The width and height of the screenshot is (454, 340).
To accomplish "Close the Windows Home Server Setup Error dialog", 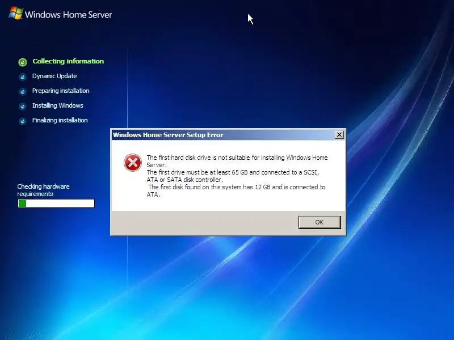I will click(x=339, y=135).
